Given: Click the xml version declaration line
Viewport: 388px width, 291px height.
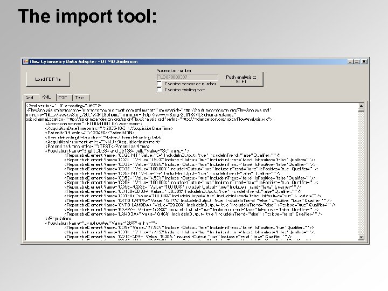Looking at the screenshot, I should [x=64, y=106].
